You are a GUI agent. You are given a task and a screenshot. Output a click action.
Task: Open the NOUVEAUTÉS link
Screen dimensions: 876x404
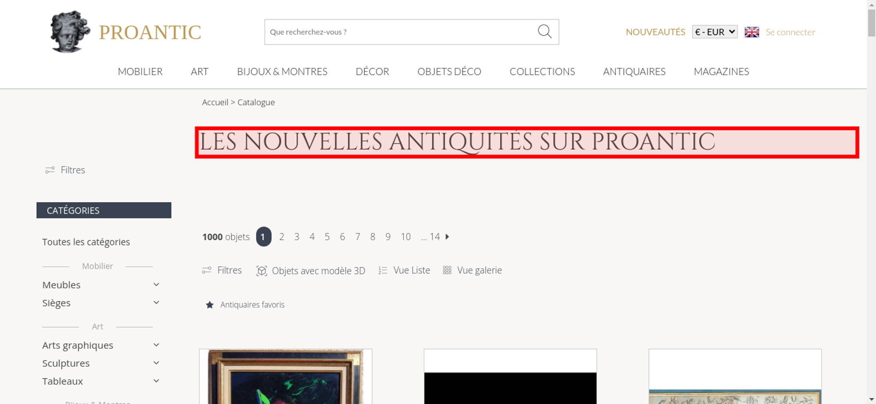(x=655, y=32)
